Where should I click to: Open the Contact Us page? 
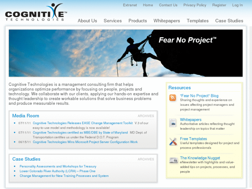(168, 5)
